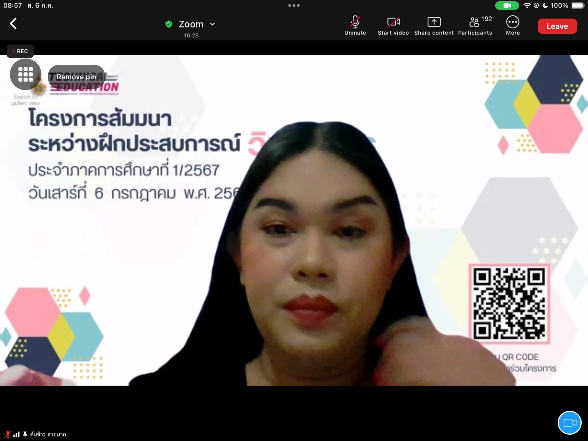This screenshot has width=588, height=441.
Task: Tap the three dots multitasking handle
Action: tap(294, 6)
